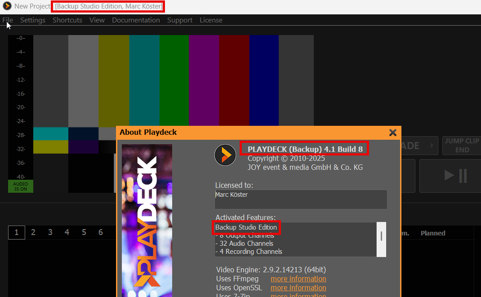The width and height of the screenshot is (481, 297).
Task: Open the Support menu
Action: click(180, 20)
